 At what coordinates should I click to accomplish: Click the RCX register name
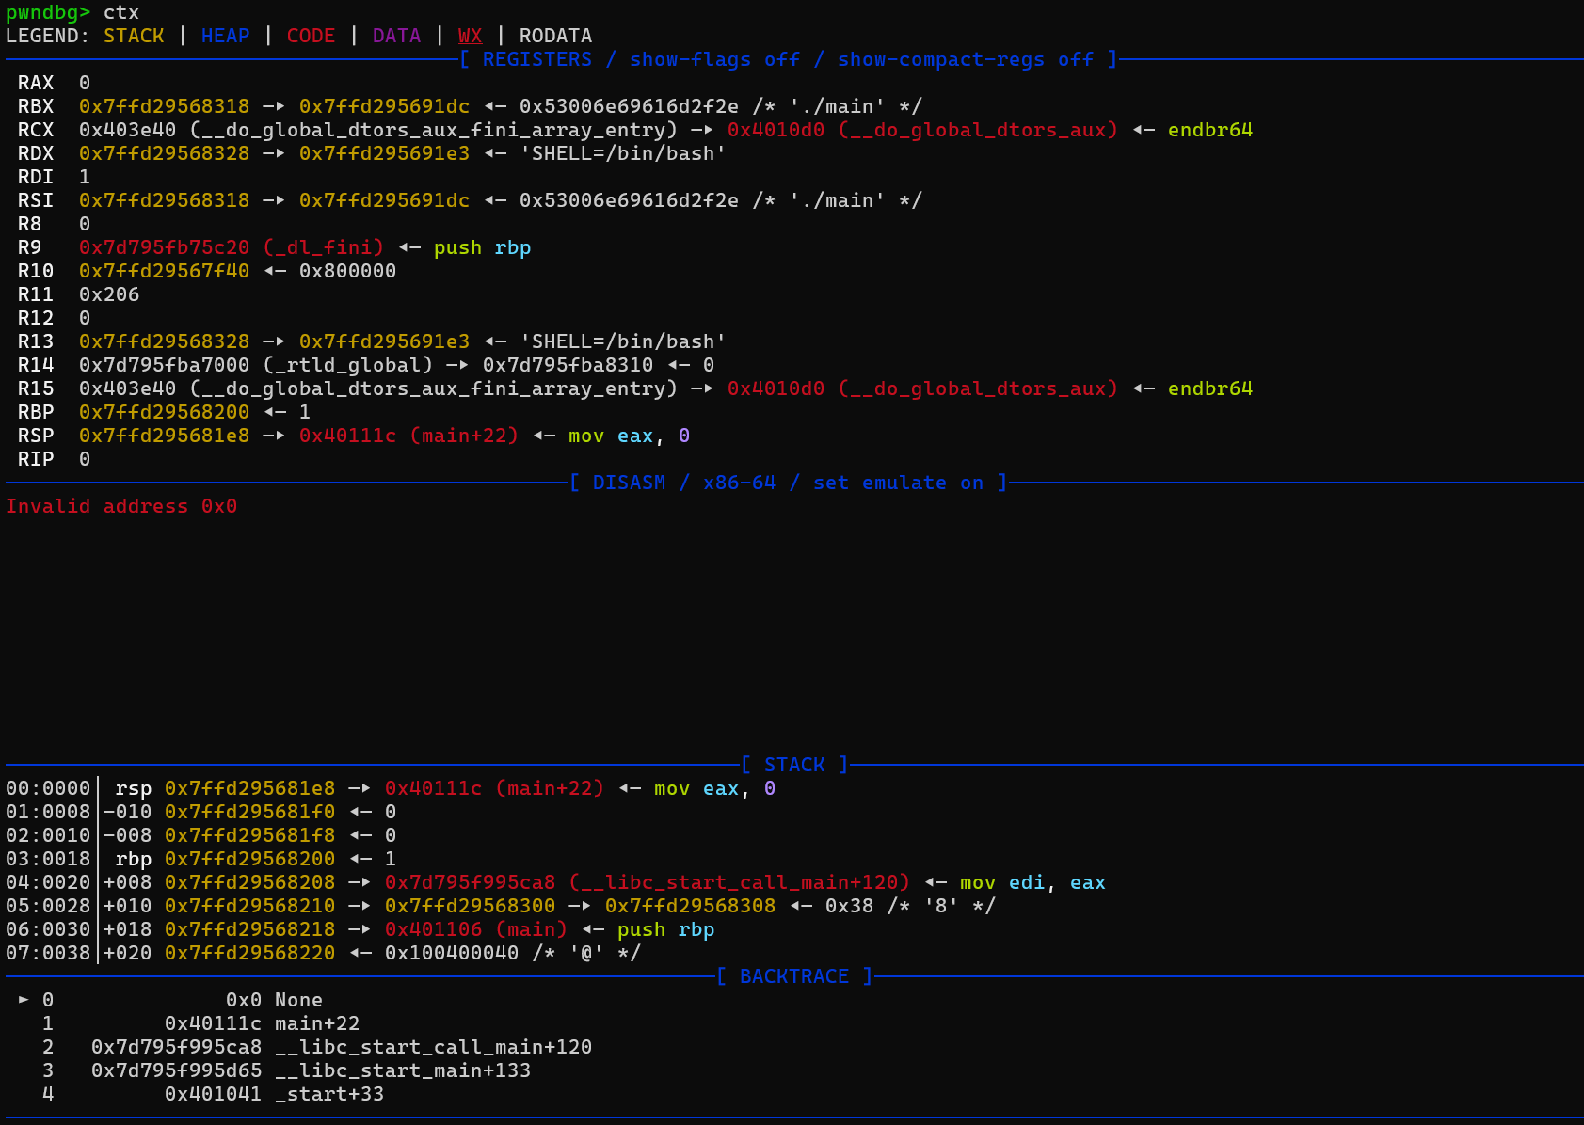(x=36, y=130)
